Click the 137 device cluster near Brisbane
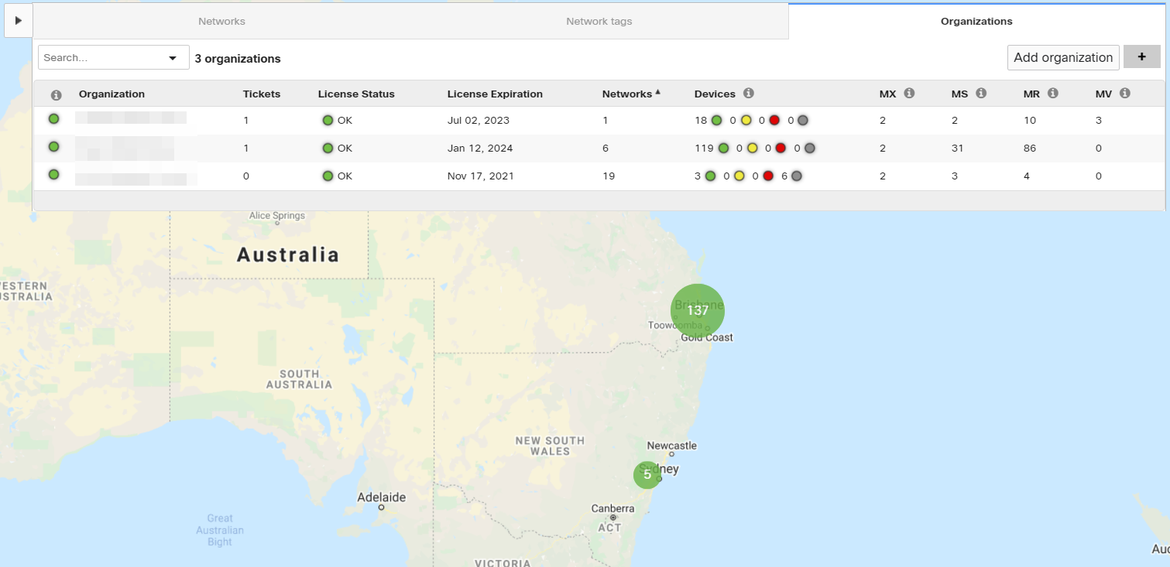1170x567 pixels. [x=697, y=310]
